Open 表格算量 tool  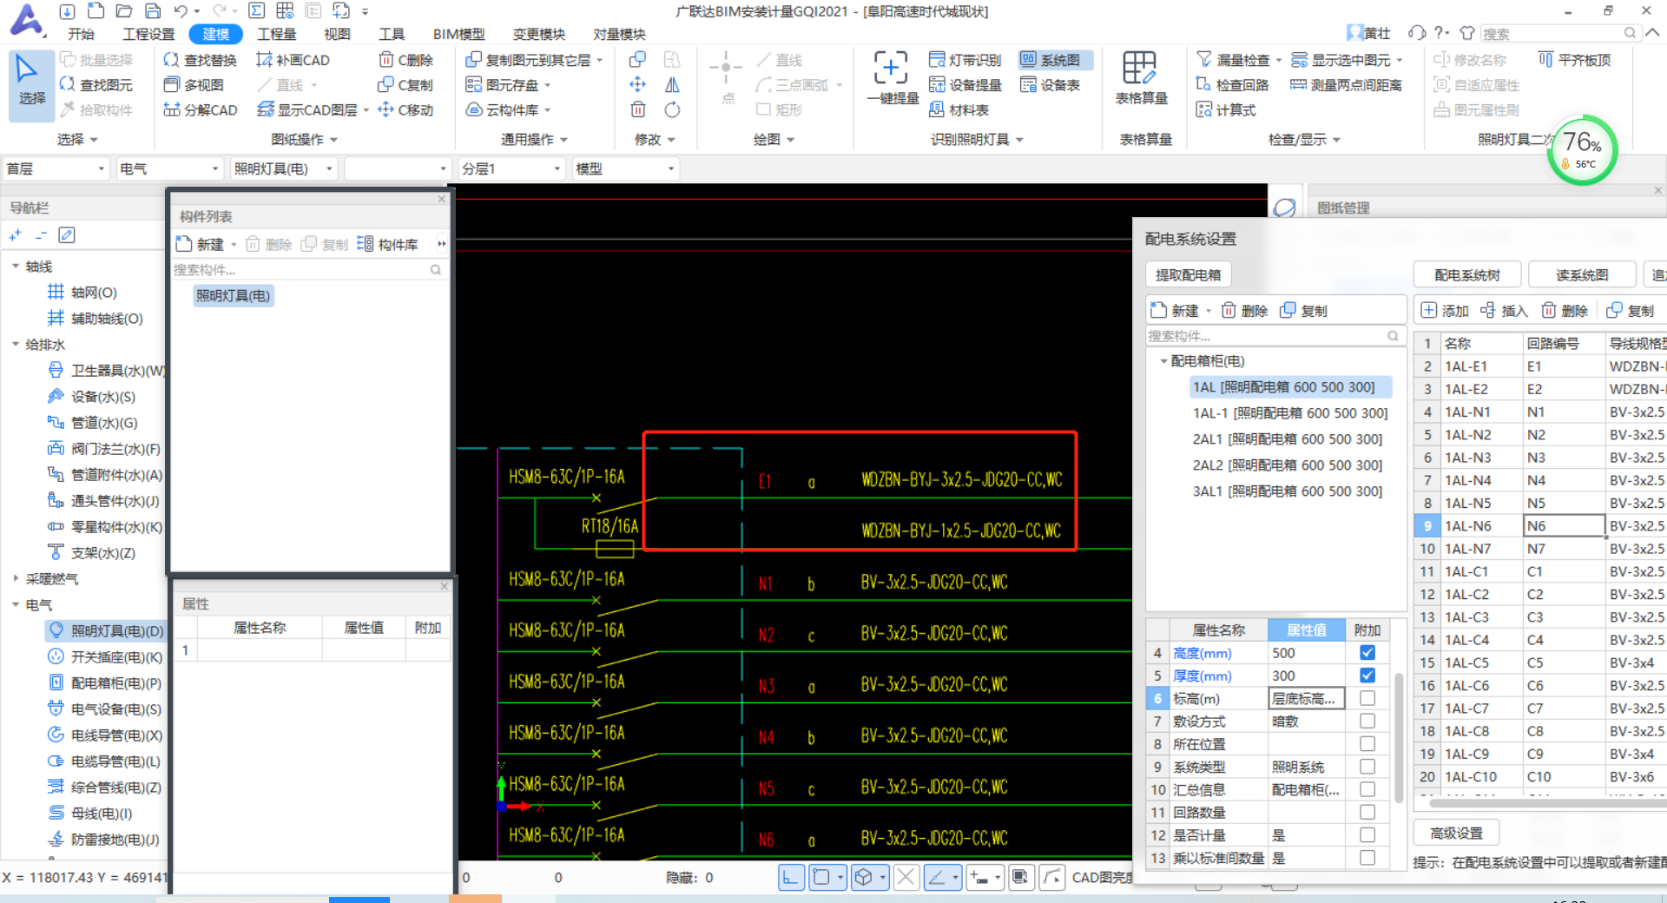(x=1141, y=78)
